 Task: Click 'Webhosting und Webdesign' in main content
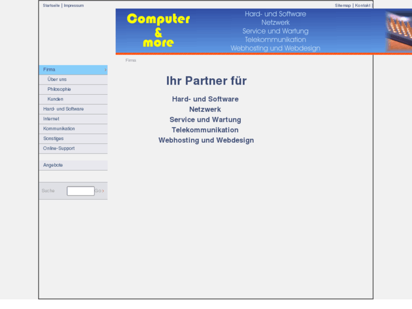point(206,141)
